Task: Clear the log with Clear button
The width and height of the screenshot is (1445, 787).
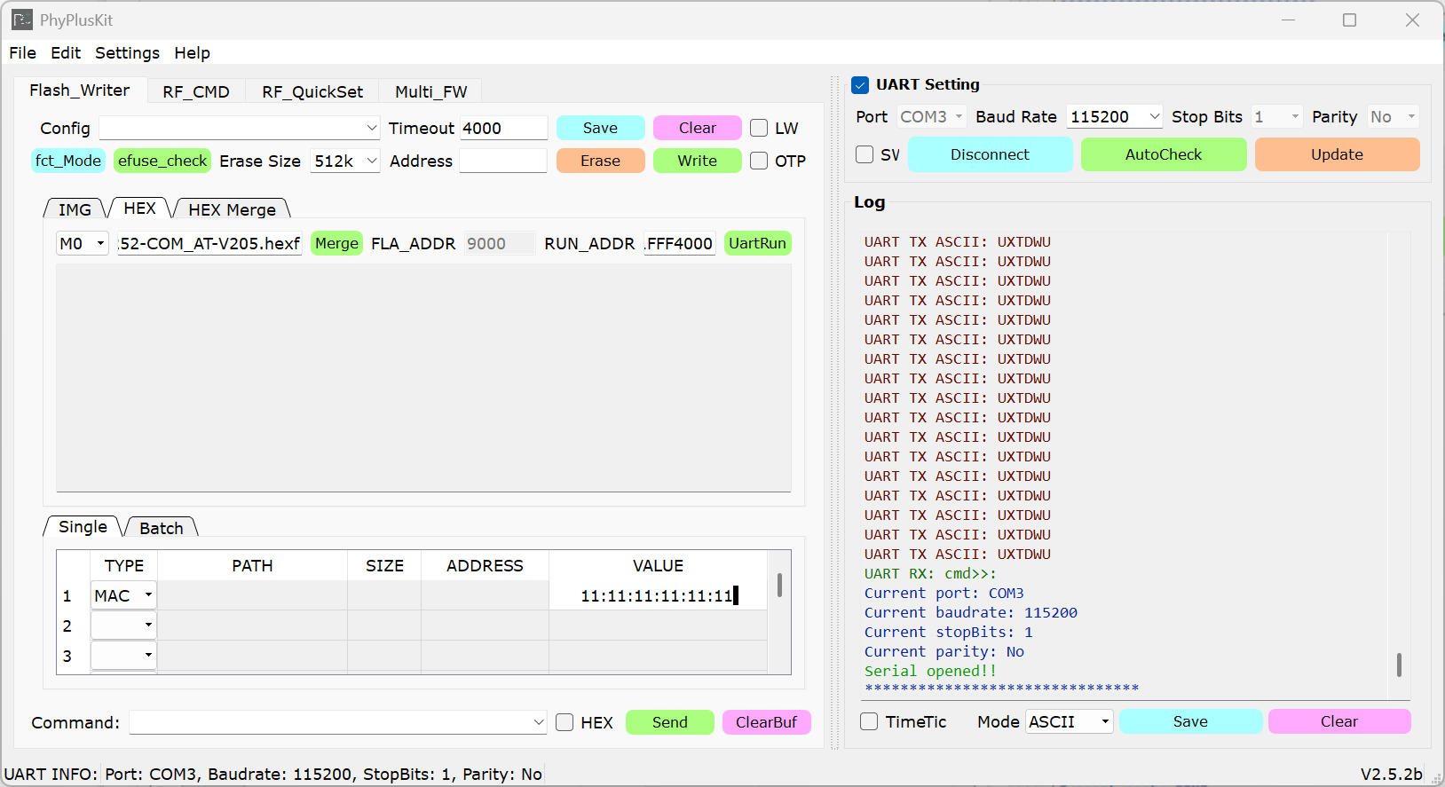Action: [1339, 721]
